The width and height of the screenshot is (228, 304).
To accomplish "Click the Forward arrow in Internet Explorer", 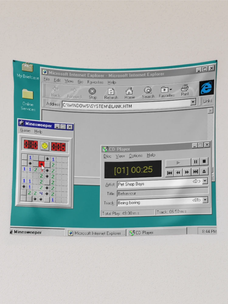I will pos(74,90).
